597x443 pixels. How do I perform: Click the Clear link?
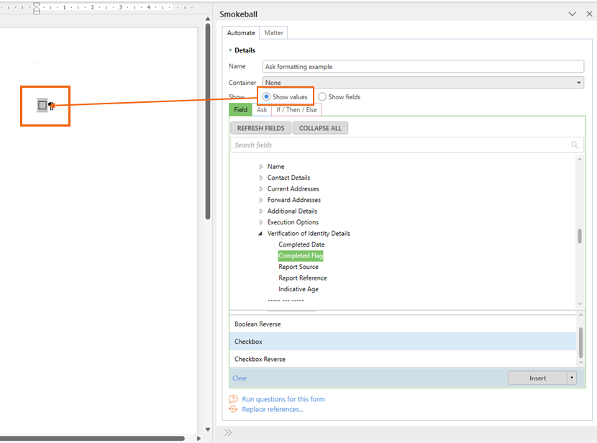click(x=240, y=378)
